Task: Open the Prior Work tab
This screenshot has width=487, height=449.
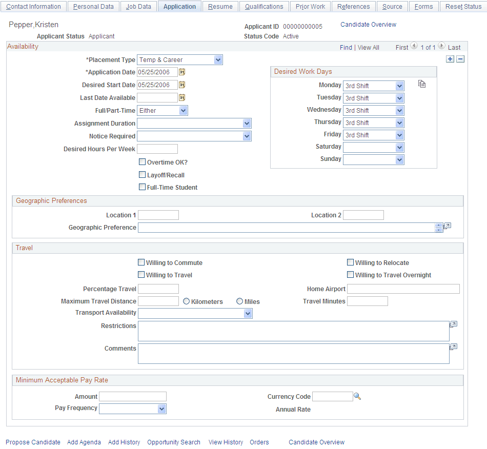Action: (310, 6)
